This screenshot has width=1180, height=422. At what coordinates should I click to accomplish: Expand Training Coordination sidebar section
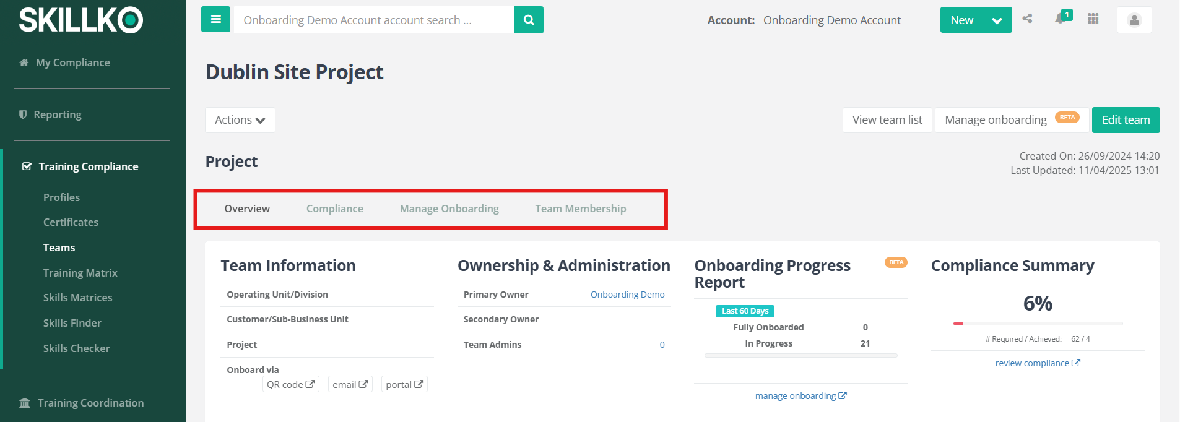click(x=90, y=403)
